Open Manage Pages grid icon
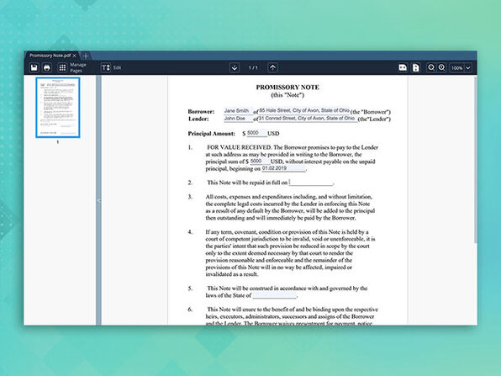501x376 pixels. (x=62, y=68)
